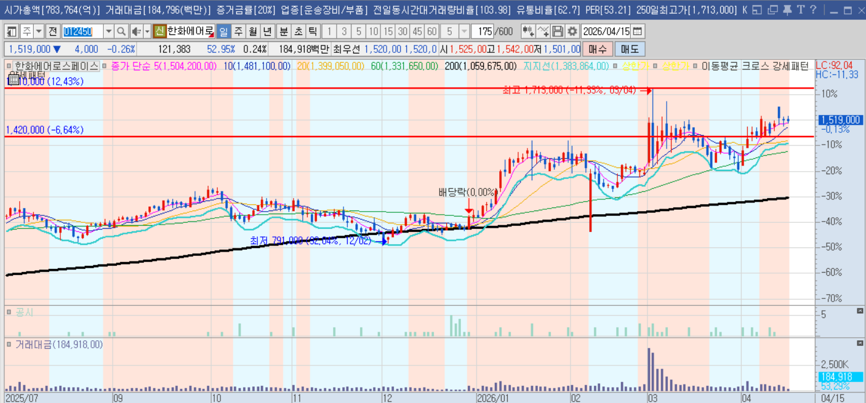
Task: Open the 주 market type dropdown arrow
Action: [x=38, y=31]
